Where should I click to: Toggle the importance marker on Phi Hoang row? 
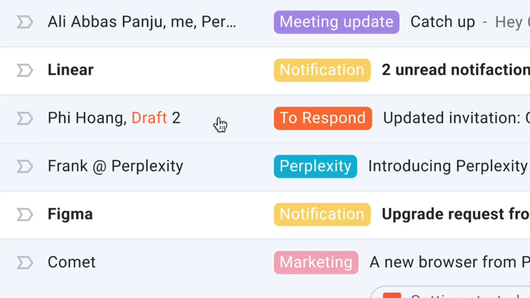click(x=24, y=118)
